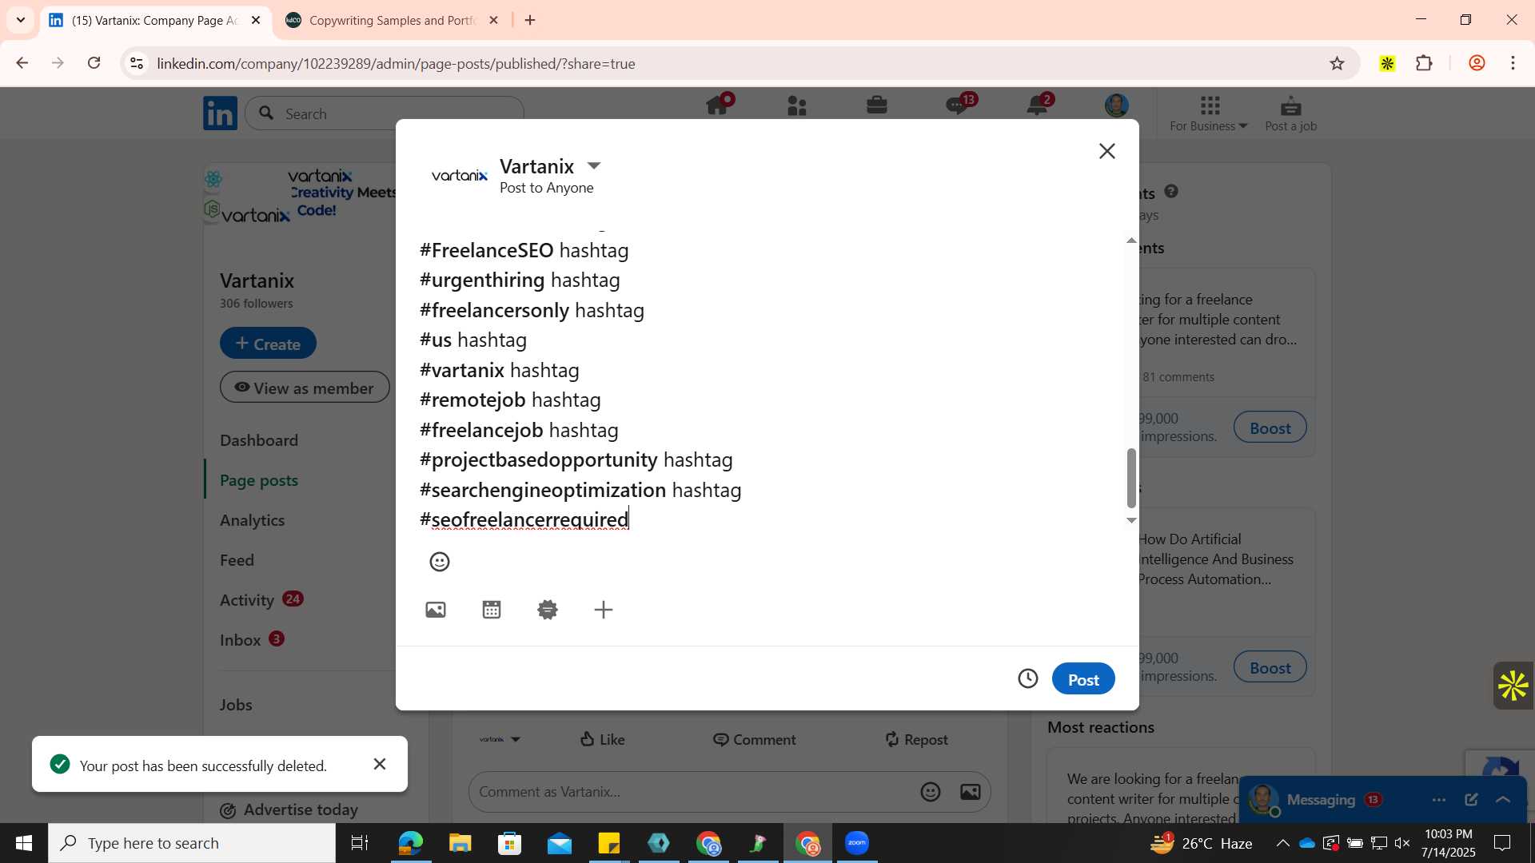Bookmark this page with the star icon

pos(1337,63)
